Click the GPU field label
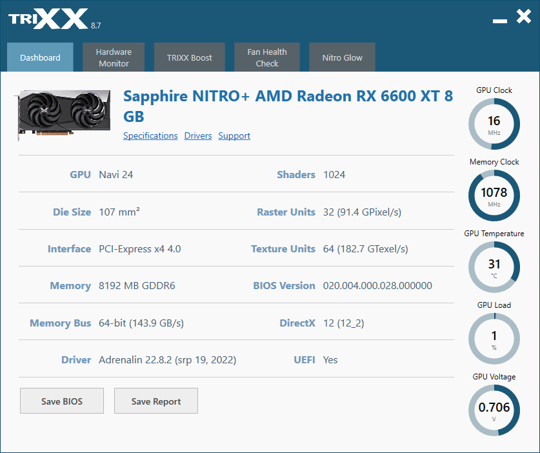Screen dimensions: 540x453 pyautogui.click(x=80, y=175)
